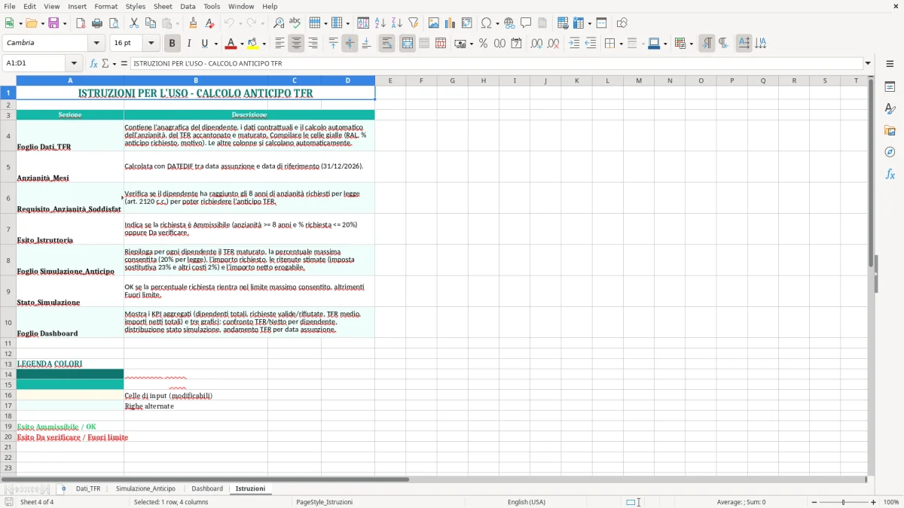Remove a decimal place
This screenshot has height=508, width=904.
coord(554,44)
